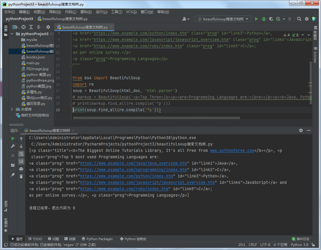Click the editor horizontal scrollbar
The image size is (321, 250).
click(156, 118)
